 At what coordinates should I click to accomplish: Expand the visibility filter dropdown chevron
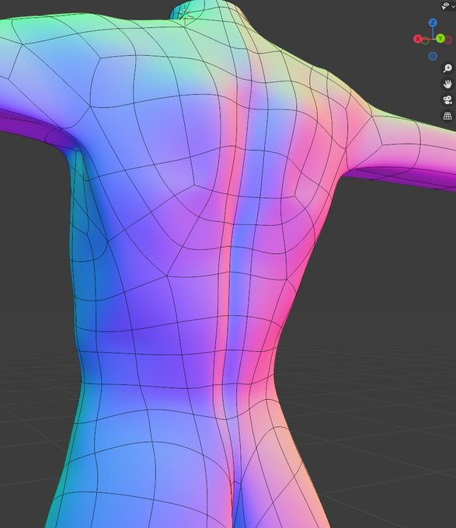(454, 6)
